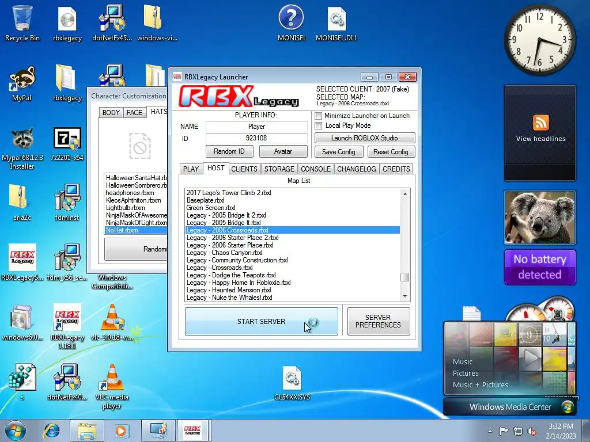Click View headlines in the feed gadget
The width and height of the screenshot is (590, 442).
tap(540, 139)
